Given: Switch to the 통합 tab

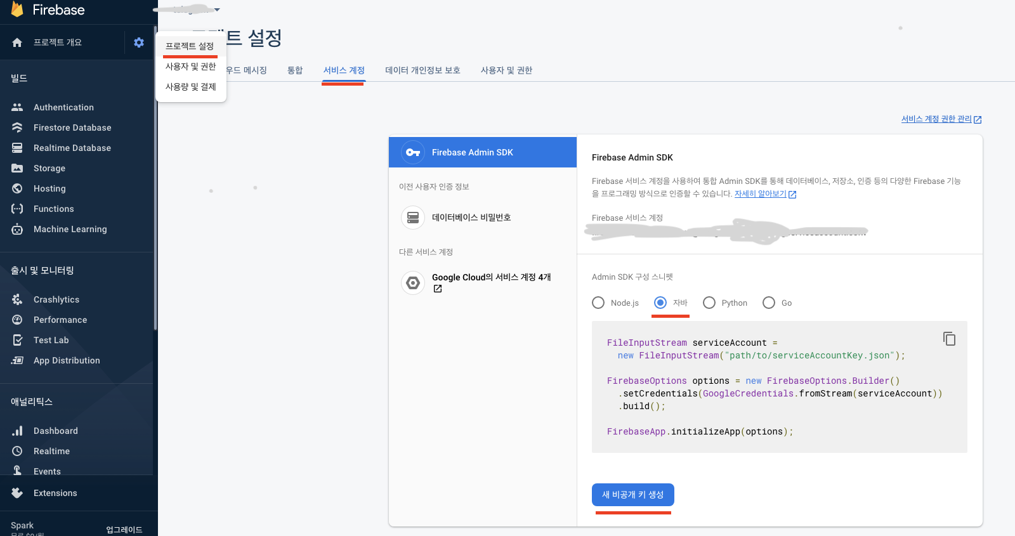Looking at the screenshot, I should 295,70.
